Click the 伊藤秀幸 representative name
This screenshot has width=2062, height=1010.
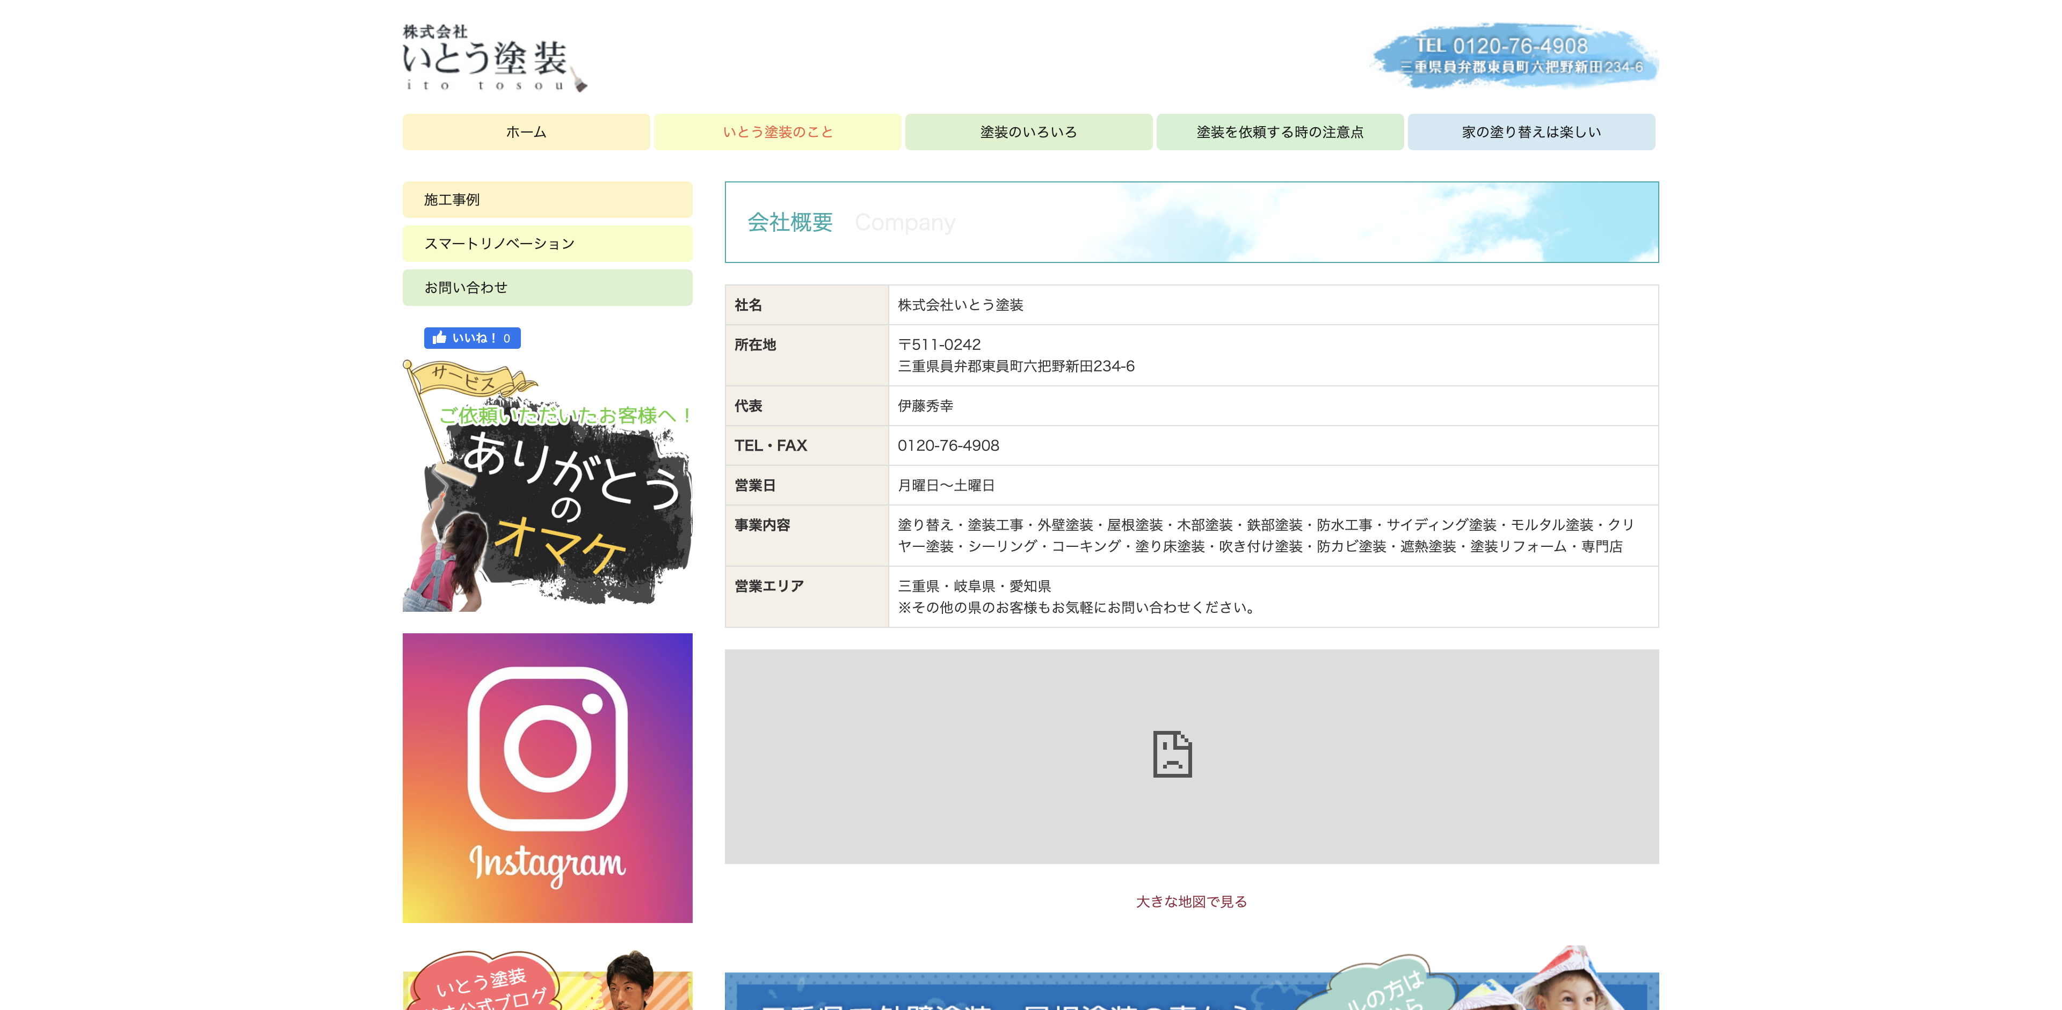tap(925, 406)
